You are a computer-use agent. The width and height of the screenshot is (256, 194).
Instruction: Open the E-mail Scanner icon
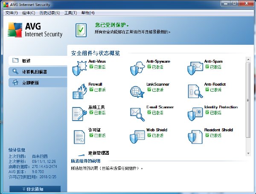pyautogui.click(x=137, y=114)
